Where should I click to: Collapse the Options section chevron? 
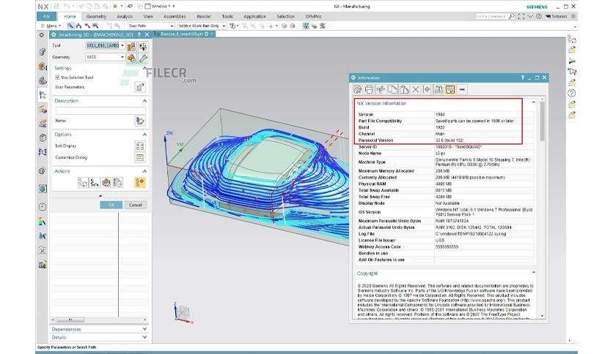[x=144, y=134]
